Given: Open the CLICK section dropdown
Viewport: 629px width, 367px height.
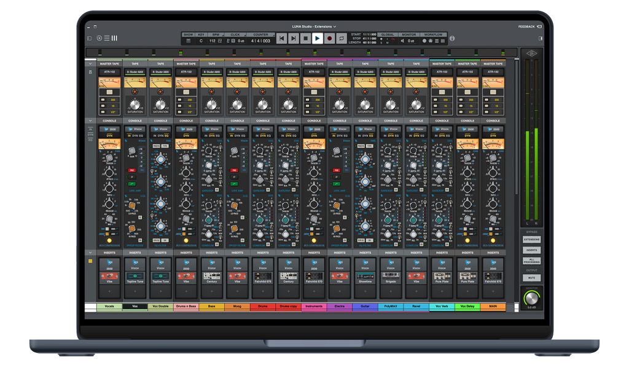Looking at the screenshot, I should (235, 34).
